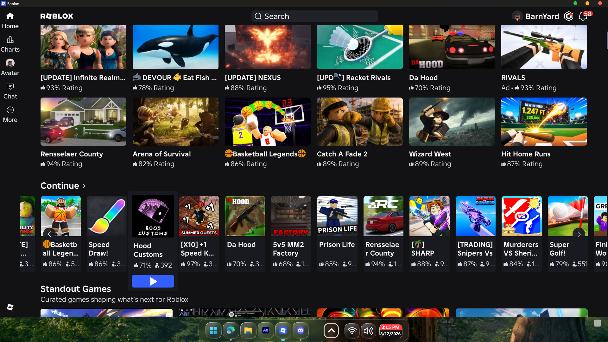Click the "Catch A Fade 2" title
This screenshot has height=342, width=608.
(x=342, y=154)
